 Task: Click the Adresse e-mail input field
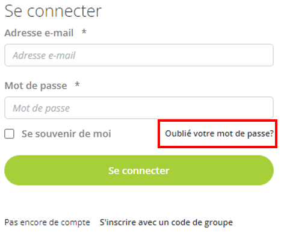(x=139, y=55)
